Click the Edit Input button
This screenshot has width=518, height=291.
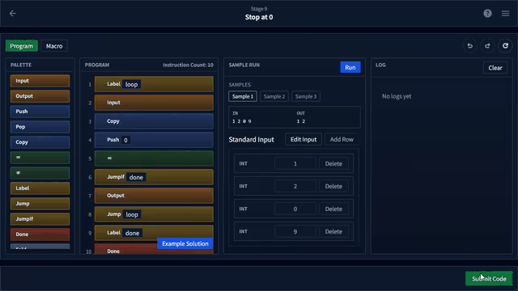tap(304, 139)
